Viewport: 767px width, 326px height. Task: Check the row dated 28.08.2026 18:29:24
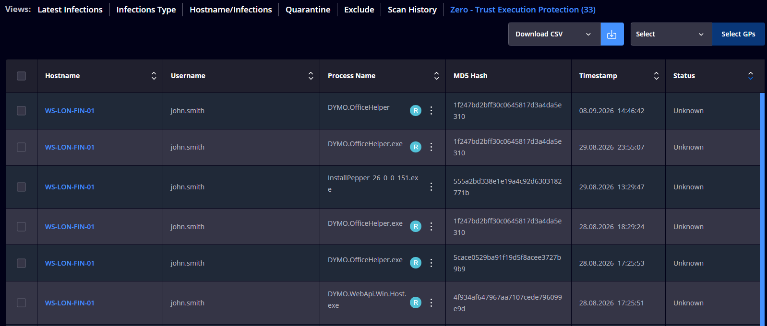coord(21,227)
